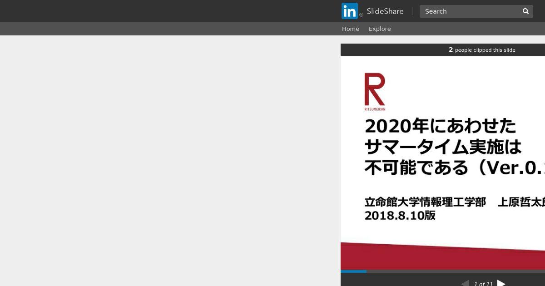
Task: Click the search magnifier icon
Action: 526,11
